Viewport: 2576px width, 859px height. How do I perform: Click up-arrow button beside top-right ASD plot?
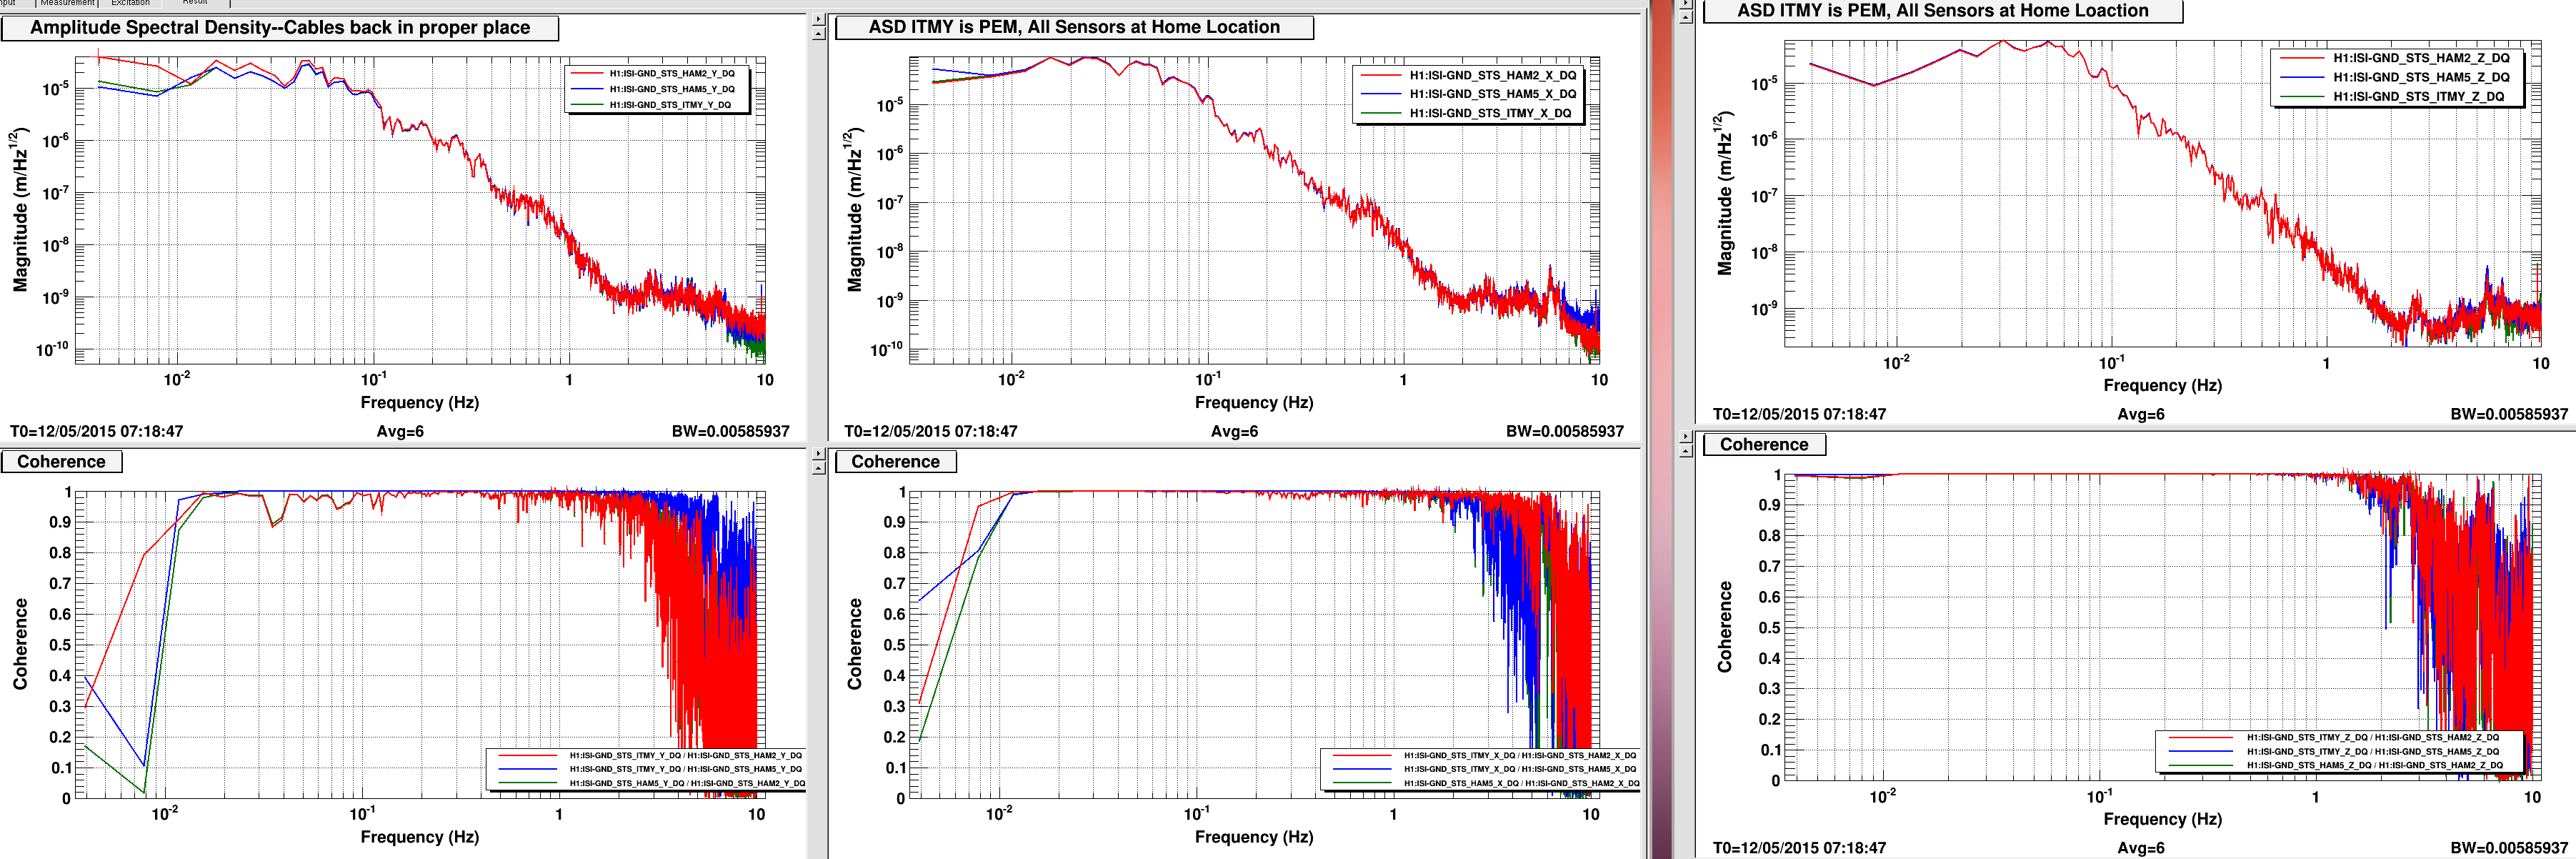coord(1686,17)
